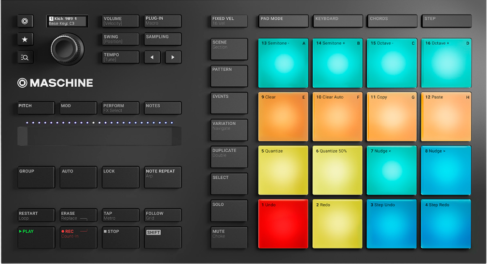Enable the LOCK button
This screenshot has width=488, height=264.
(x=120, y=177)
